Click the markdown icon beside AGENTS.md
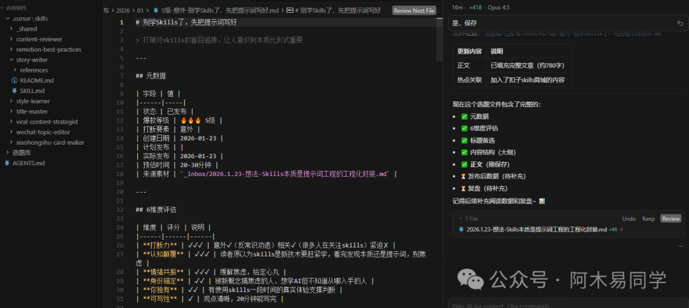The height and width of the screenshot is (308, 689). point(7,163)
